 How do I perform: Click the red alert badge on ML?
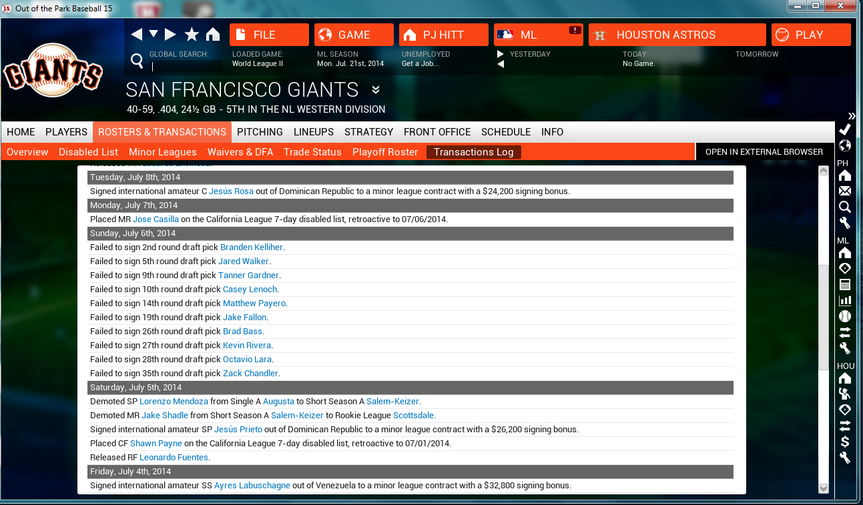pos(574,30)
